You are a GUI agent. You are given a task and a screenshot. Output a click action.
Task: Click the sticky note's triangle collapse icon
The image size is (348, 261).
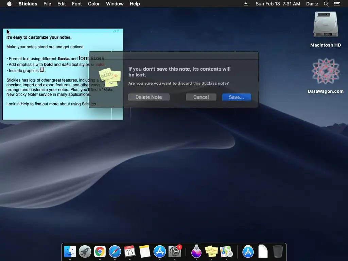[x=114, y=31]
